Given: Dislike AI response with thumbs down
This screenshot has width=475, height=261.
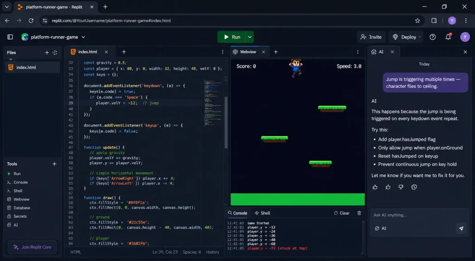Looking at the screenshot, I should pos(401,187).
